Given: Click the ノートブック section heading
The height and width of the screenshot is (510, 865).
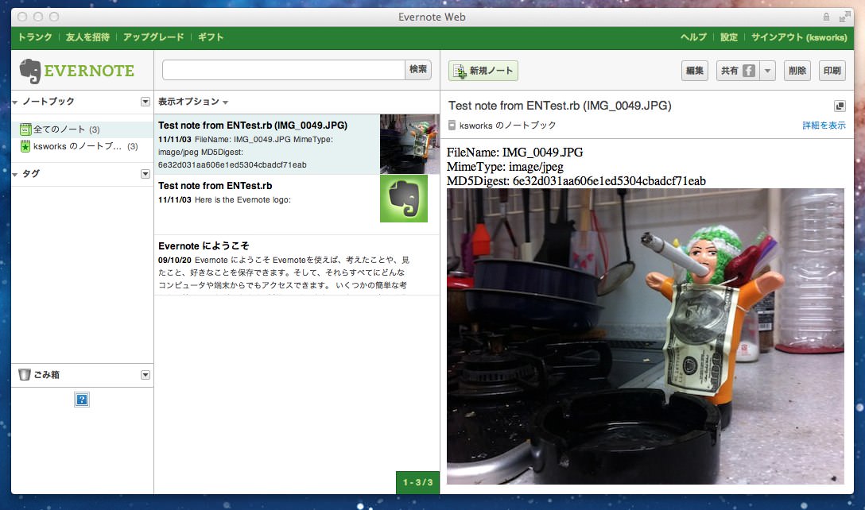Looking at the screenshot, I should [x=48, y=102].
